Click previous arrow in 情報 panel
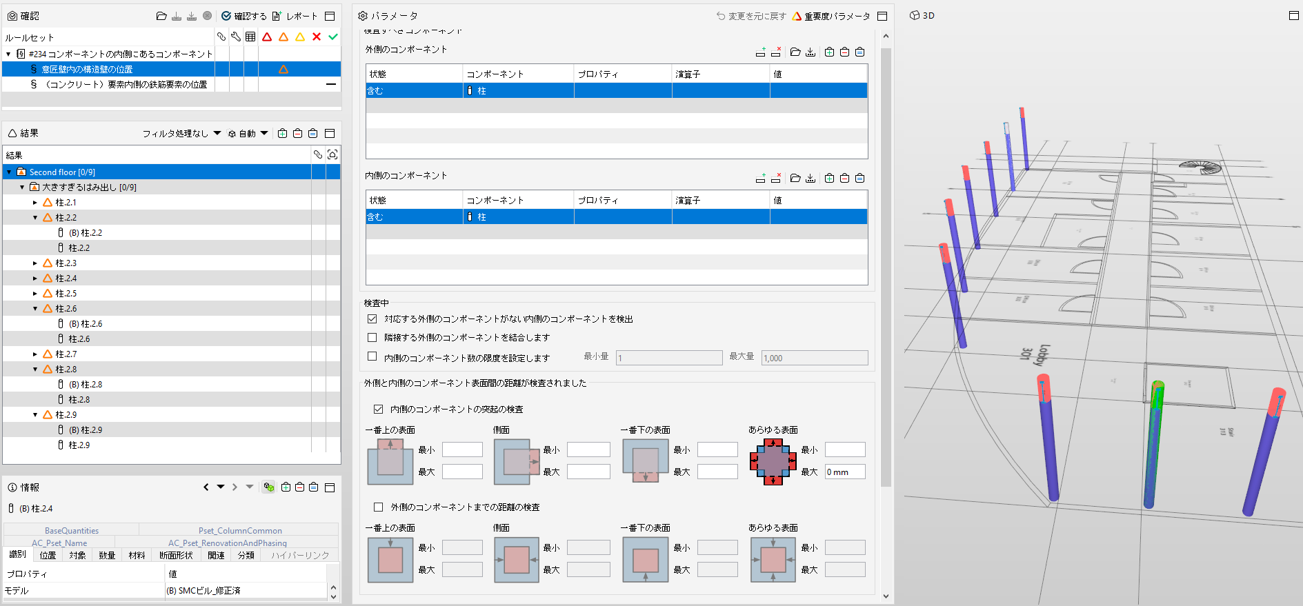This screenshot has width=1303, height=606. click(206, 487)
